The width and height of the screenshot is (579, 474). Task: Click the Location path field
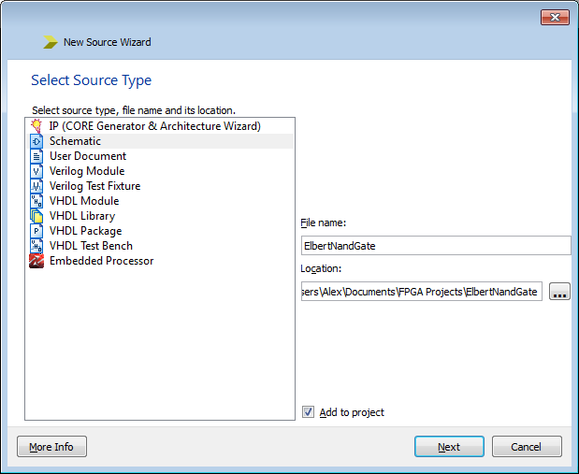tap(421, 292)
